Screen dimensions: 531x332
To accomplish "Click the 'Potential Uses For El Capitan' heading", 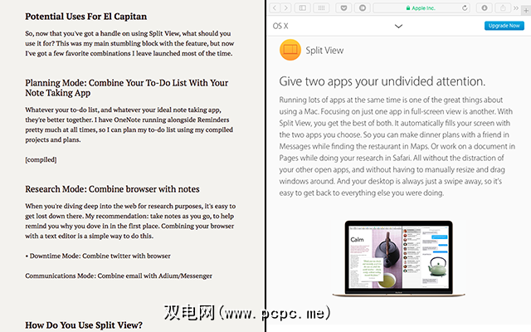I will pos(86,17).
